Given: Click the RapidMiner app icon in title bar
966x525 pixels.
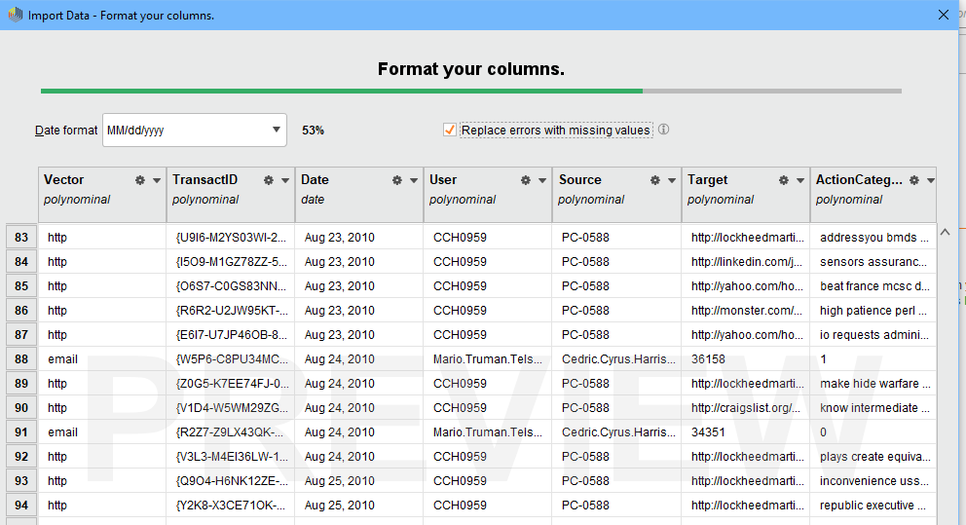Looking at the screenshot, I should pos(15,15).
